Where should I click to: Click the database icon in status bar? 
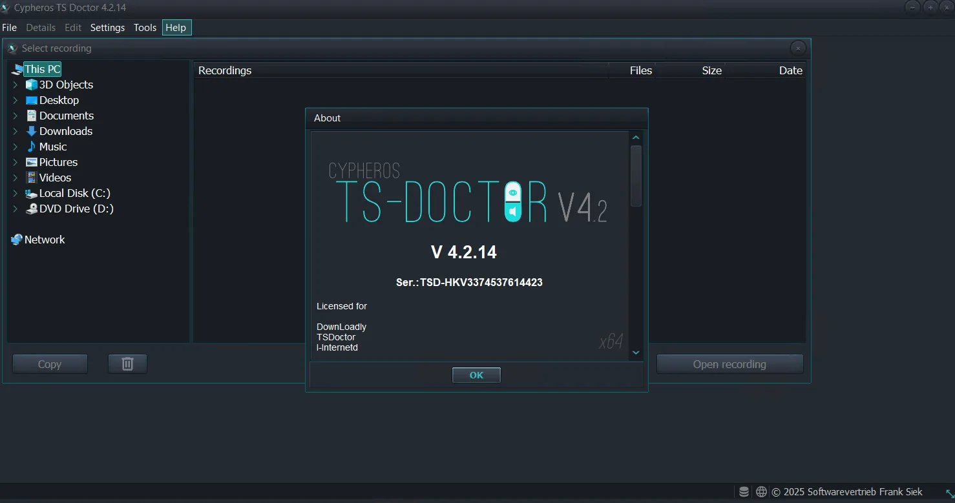744,492
